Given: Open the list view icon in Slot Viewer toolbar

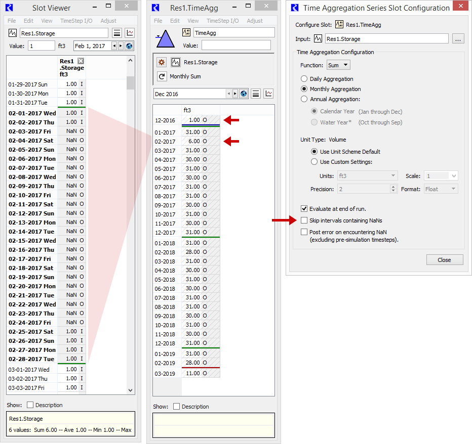Looking at the screenshot, I should pos(117,33).
